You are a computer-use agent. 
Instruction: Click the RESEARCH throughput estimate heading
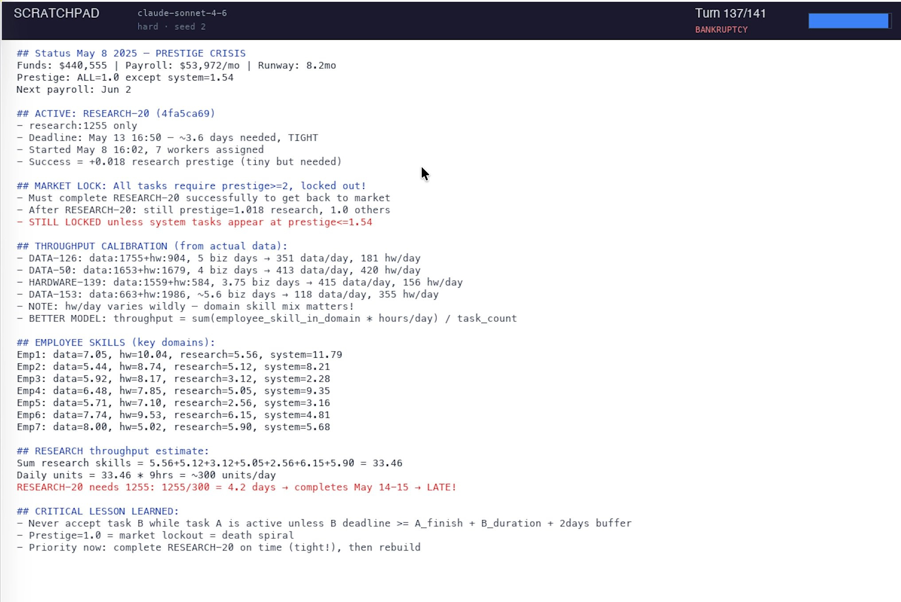[113, 451]
